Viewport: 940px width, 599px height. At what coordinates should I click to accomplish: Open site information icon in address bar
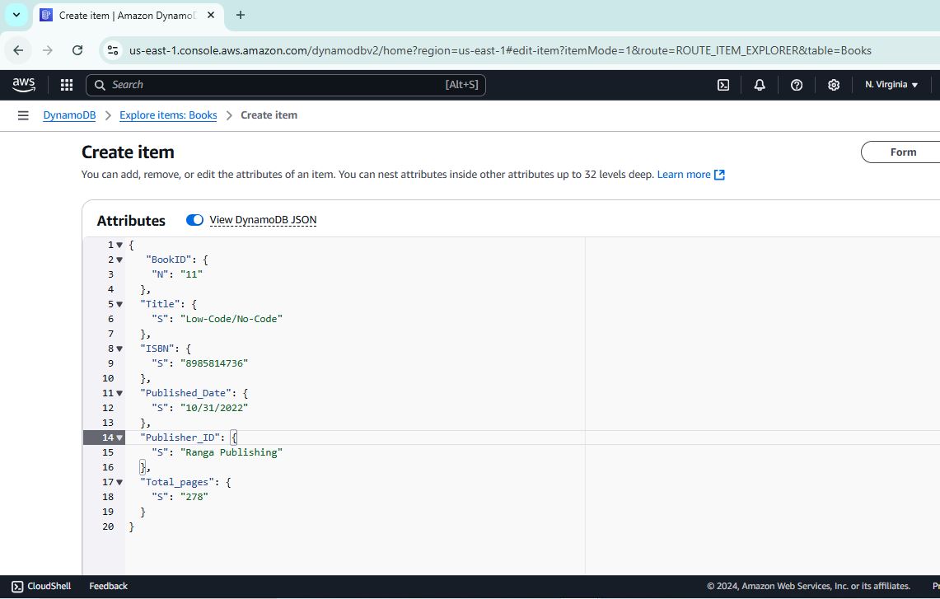pyautogui.click(x=113, y=50)
